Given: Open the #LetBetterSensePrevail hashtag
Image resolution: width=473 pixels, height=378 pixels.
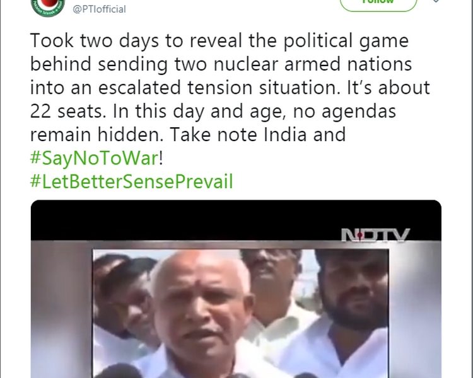Looking at the screenshot, I should click(132, 181).
